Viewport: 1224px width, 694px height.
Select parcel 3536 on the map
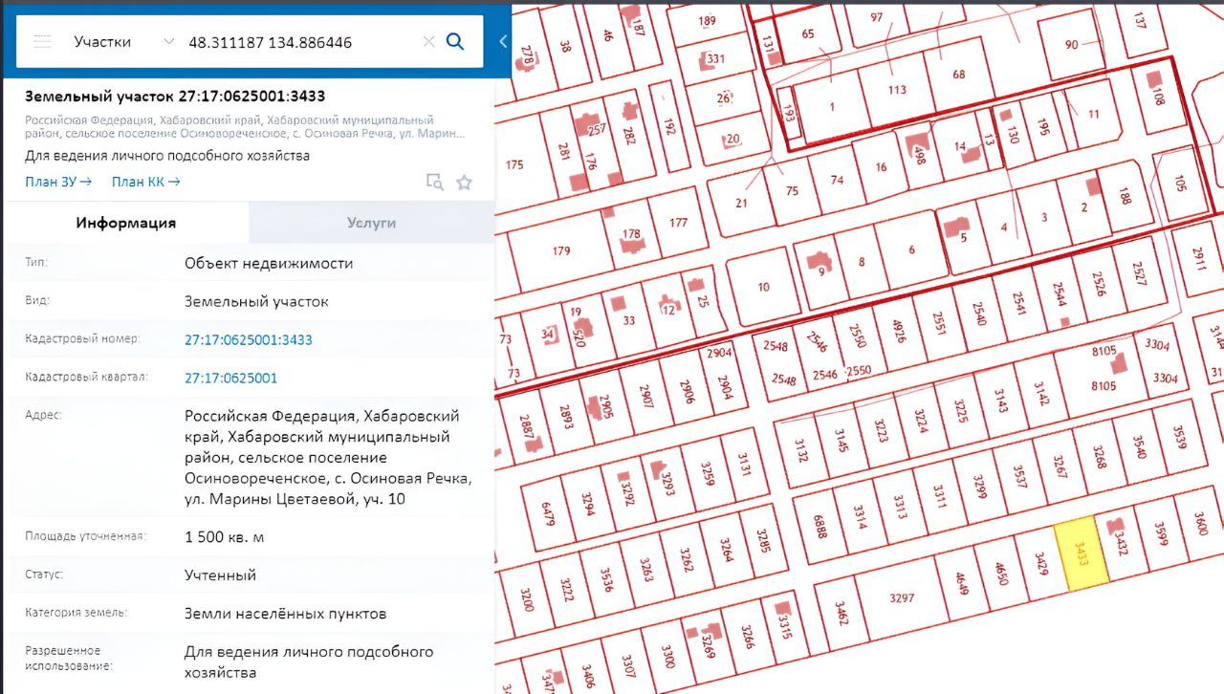[606, 582]
